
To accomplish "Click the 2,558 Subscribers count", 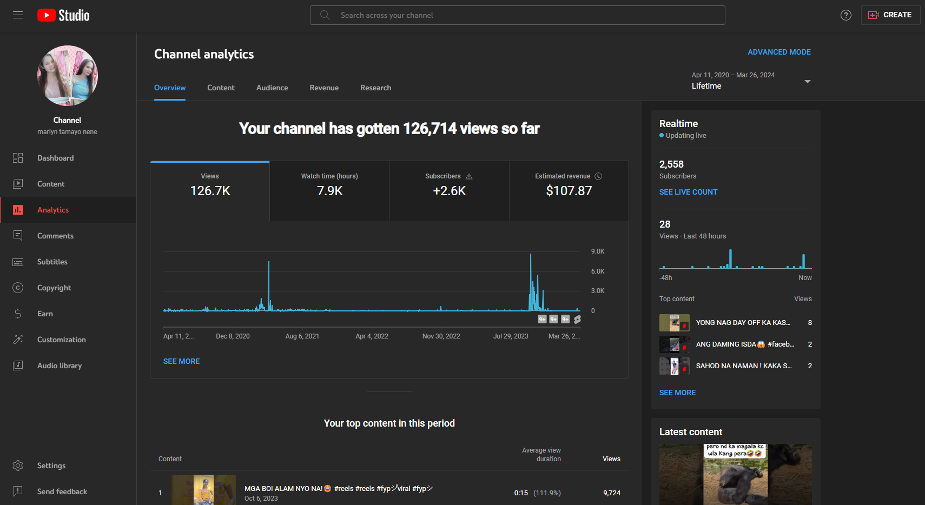I will pyautogui.click(x=671, y=164).
